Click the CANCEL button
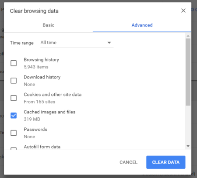 (x=128, y=162)
